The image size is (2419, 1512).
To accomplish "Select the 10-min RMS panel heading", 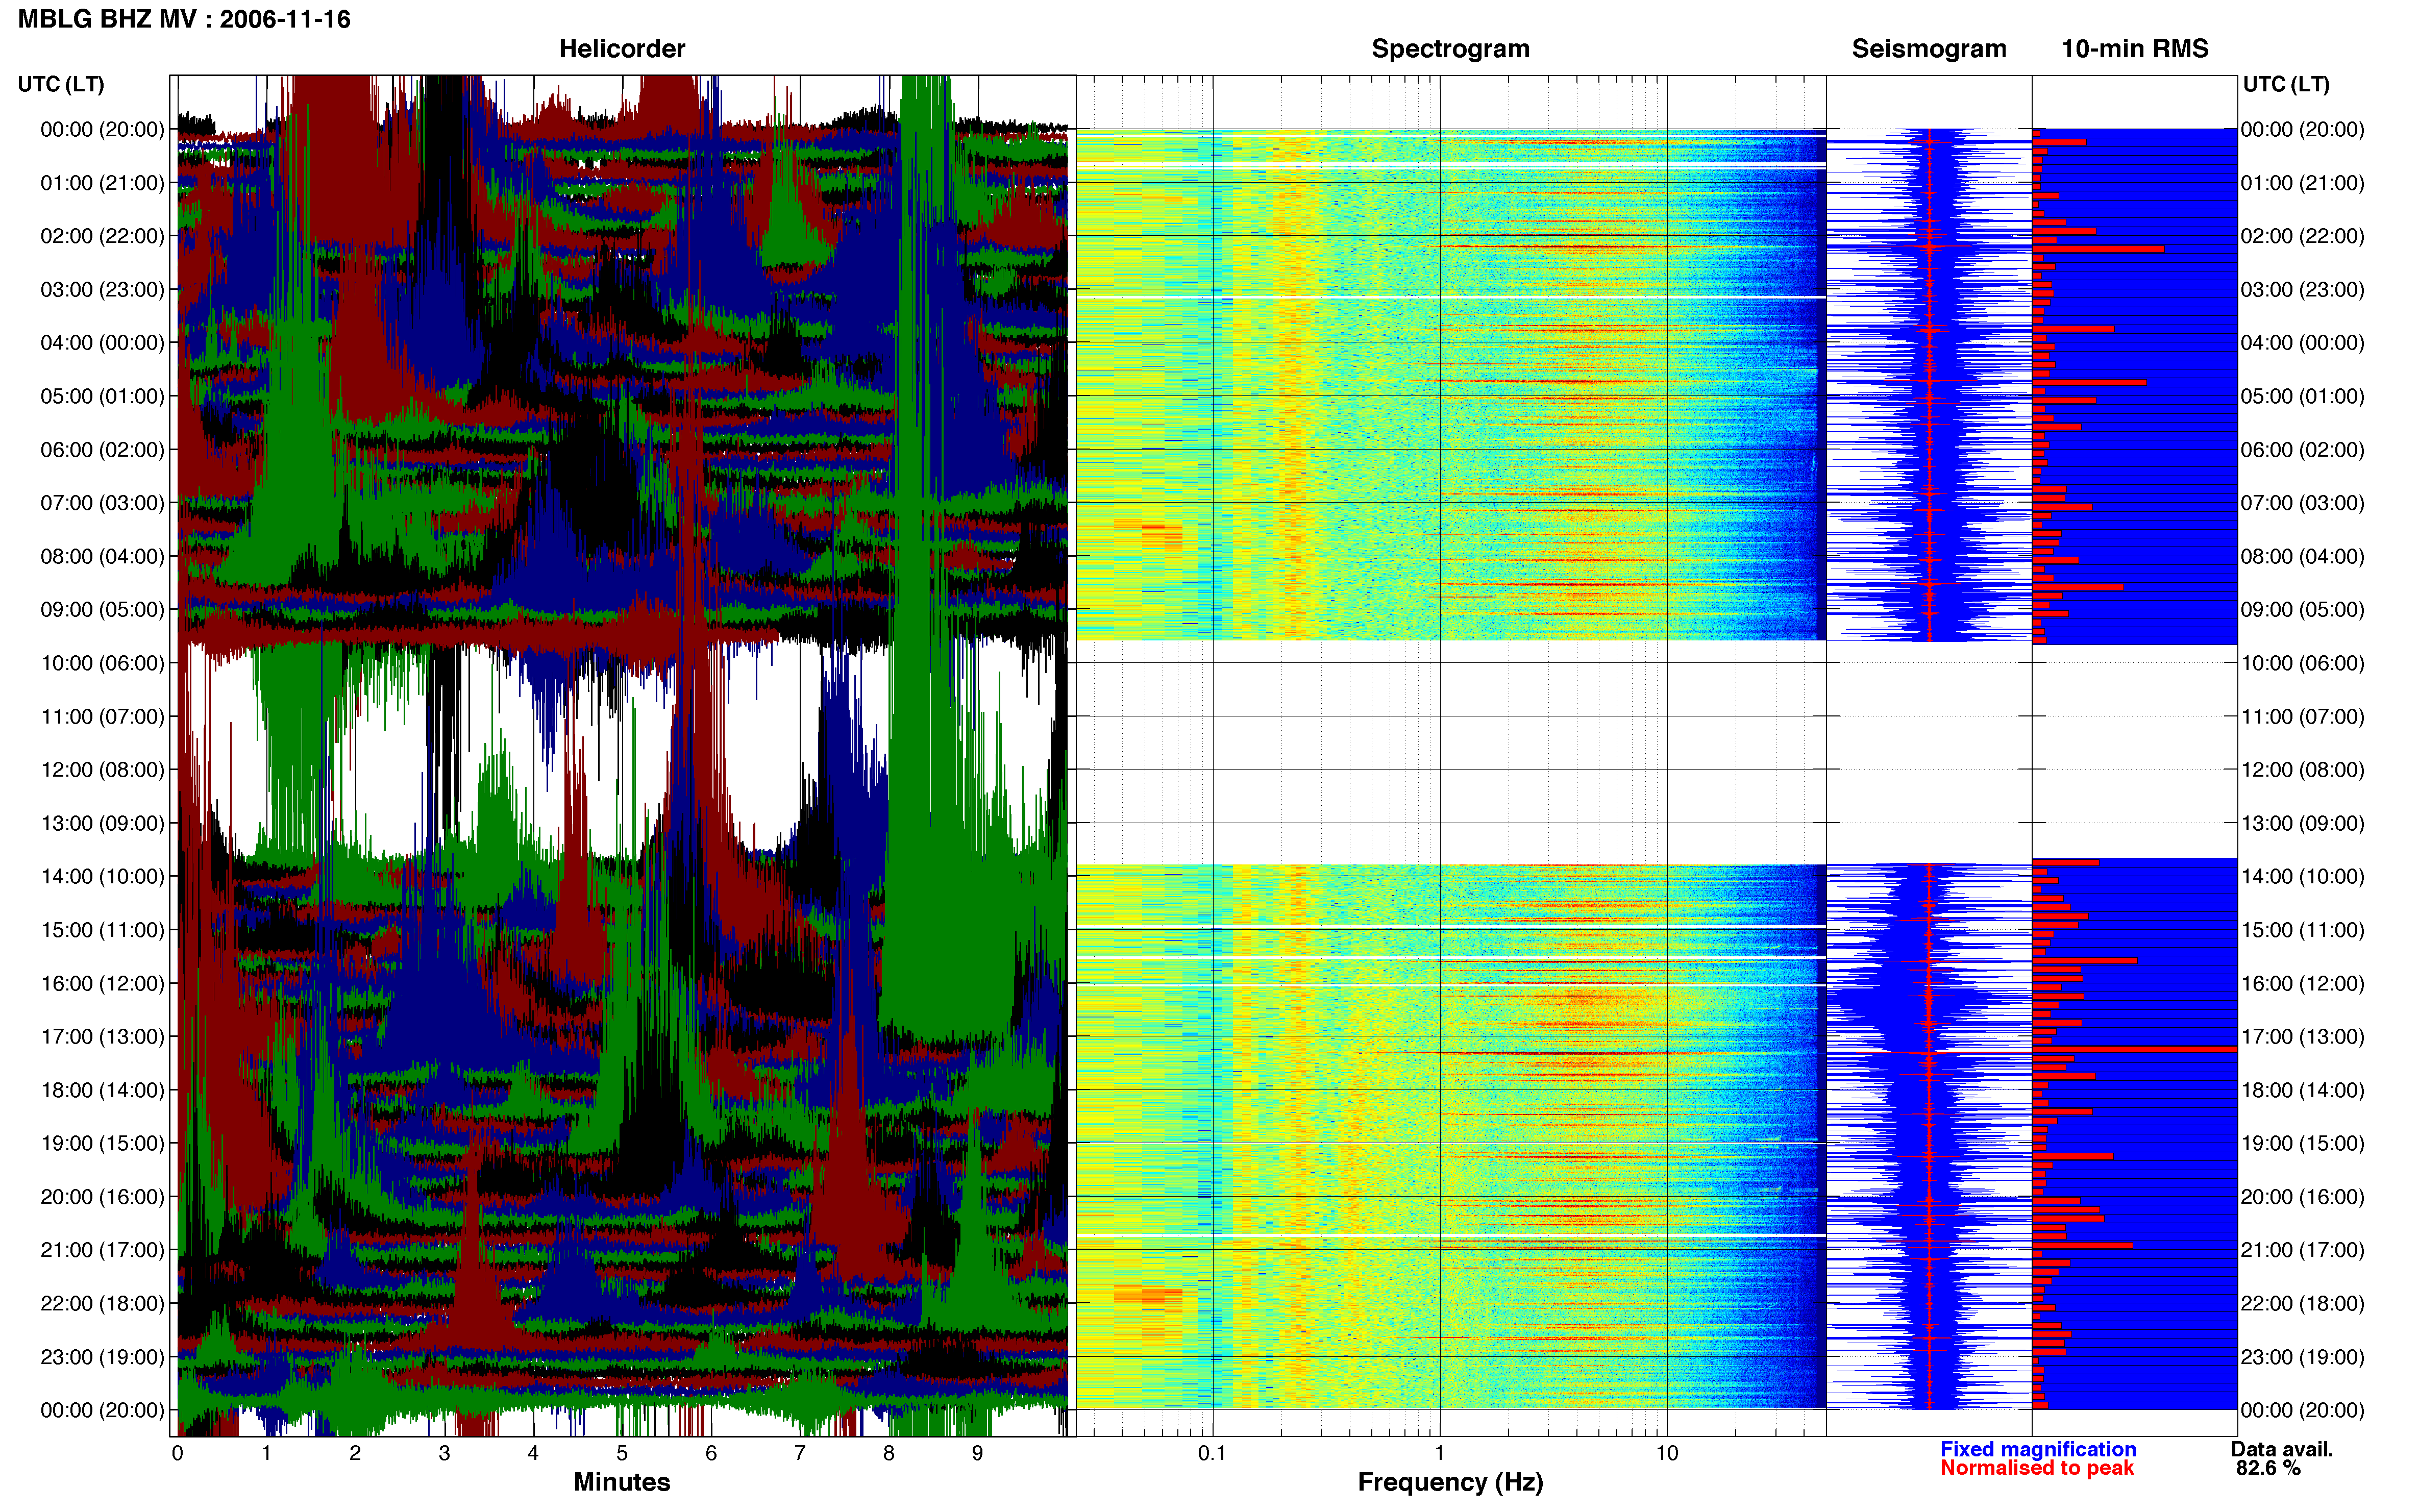I will pyautogui.click(x=2134, y=49).
